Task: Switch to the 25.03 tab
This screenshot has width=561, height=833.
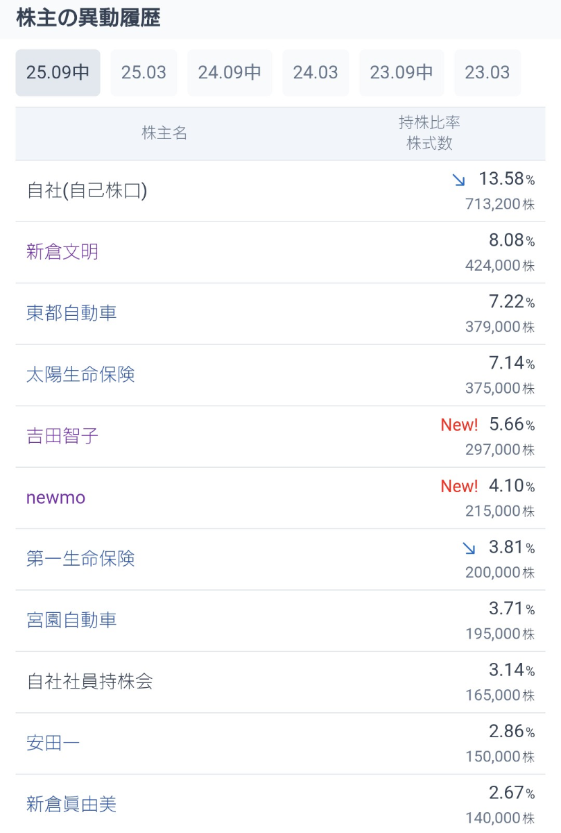Action: (144, 73)
